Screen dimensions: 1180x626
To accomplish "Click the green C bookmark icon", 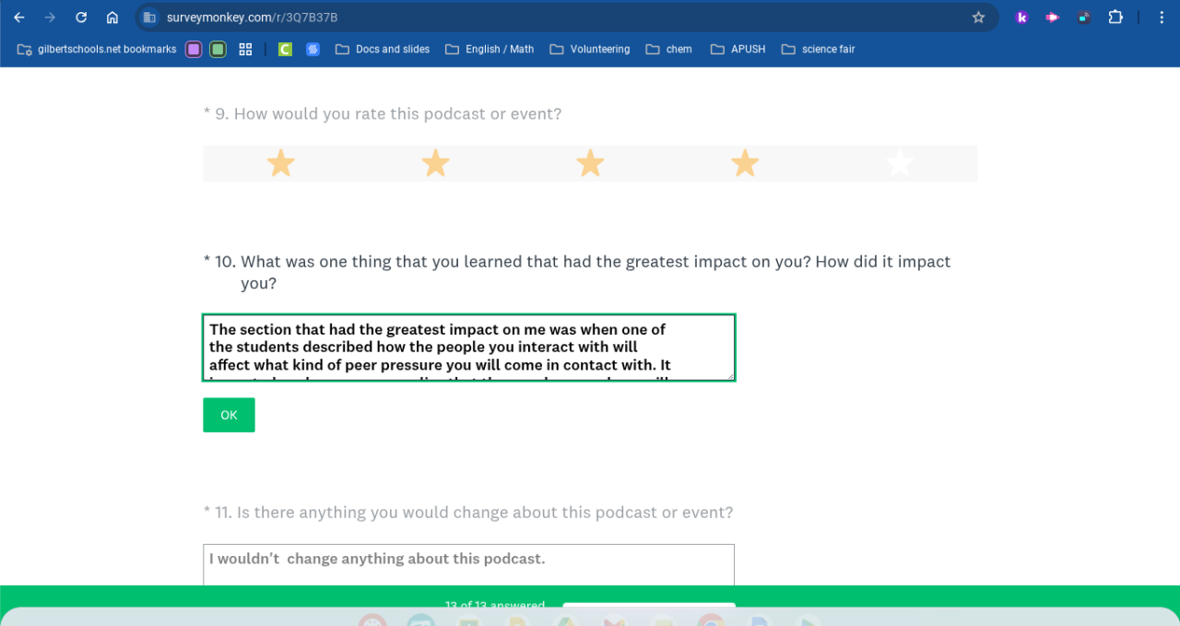I will 285,50.
